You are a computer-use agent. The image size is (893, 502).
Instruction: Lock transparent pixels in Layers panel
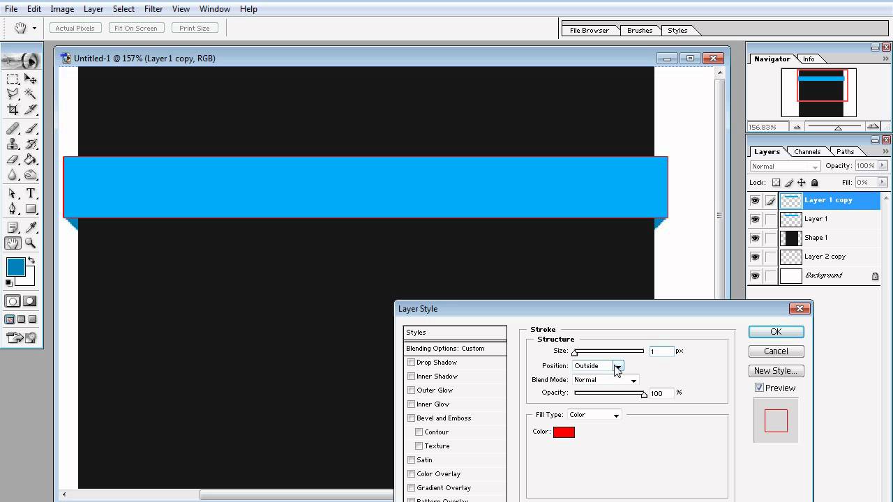tap(776, 183)
